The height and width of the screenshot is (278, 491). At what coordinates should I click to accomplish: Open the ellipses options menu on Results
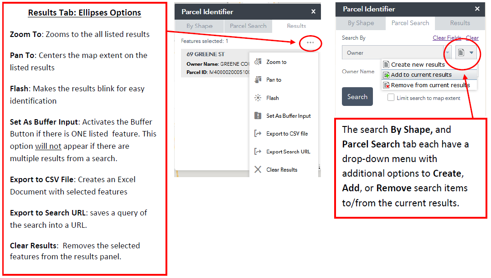click(310, 42)
